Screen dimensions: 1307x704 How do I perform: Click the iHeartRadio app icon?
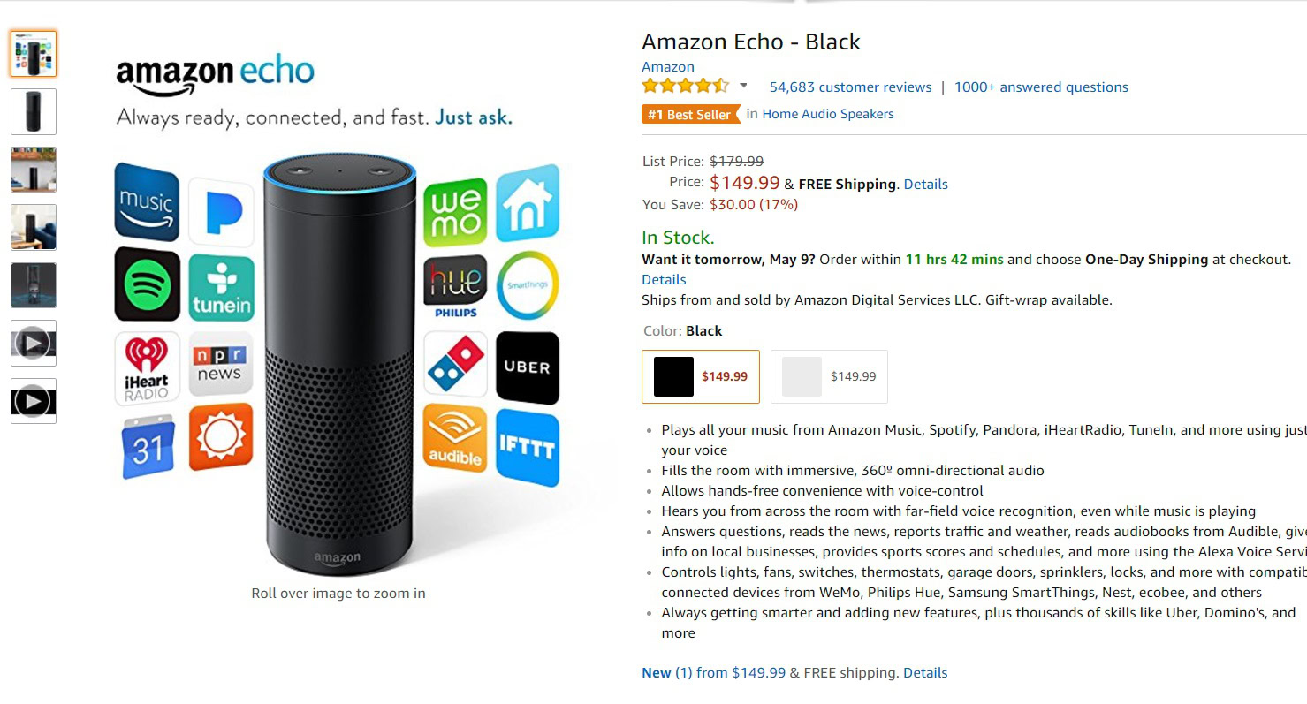pyautogui.click(x=147, y=367)
